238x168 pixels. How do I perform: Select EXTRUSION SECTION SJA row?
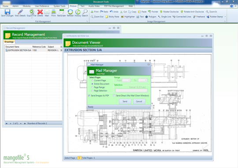(x=33, y=50)
